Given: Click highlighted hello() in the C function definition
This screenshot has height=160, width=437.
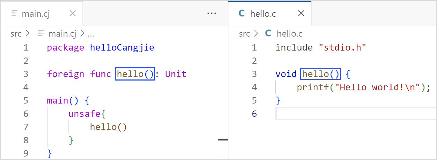Looking at the screenshot, I should 320,74.
